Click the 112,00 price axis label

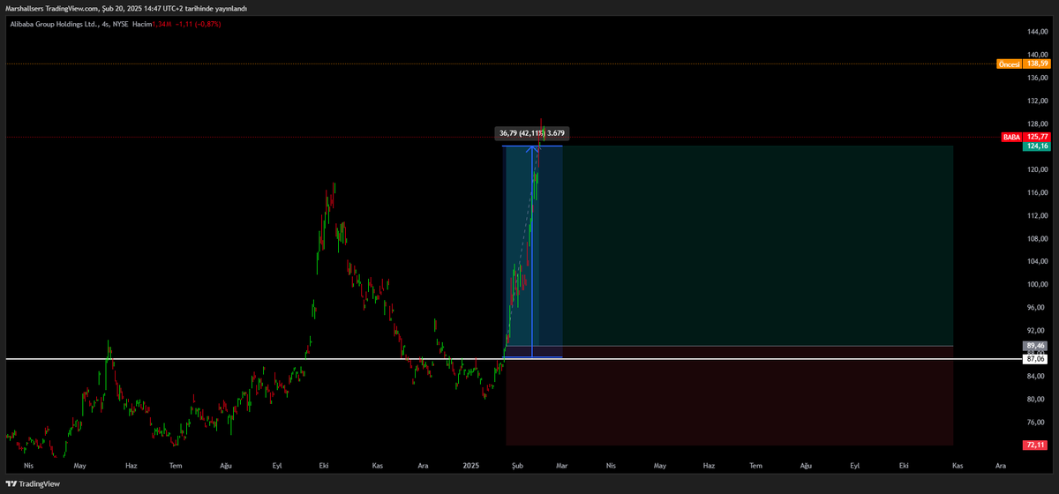(1036, 215)
